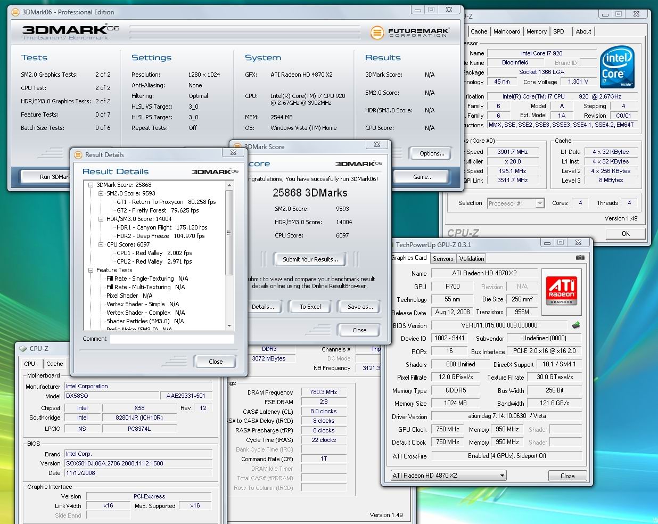Click the Submit Your Results button
This screenshot has width=658, height=524.
tap(310, 259)
